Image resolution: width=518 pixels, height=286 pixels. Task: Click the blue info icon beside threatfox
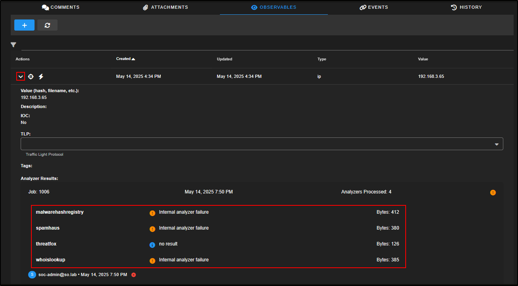pyautogui.click(x=152, y=245)
